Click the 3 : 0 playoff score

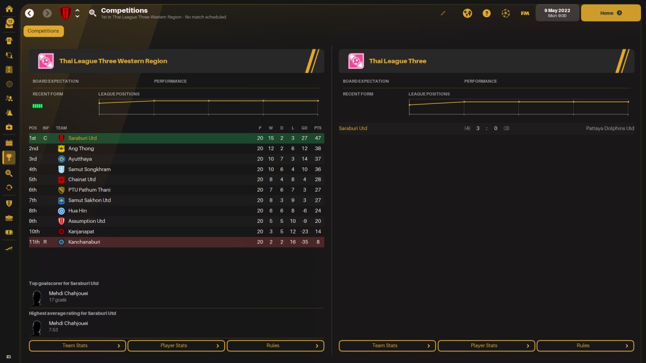pyautogui.click(x=487, y=129)
